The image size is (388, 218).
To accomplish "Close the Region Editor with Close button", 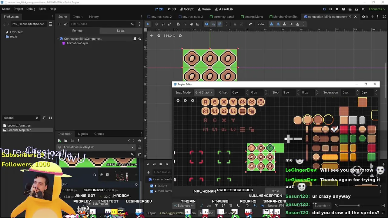I will pos(276,191).
